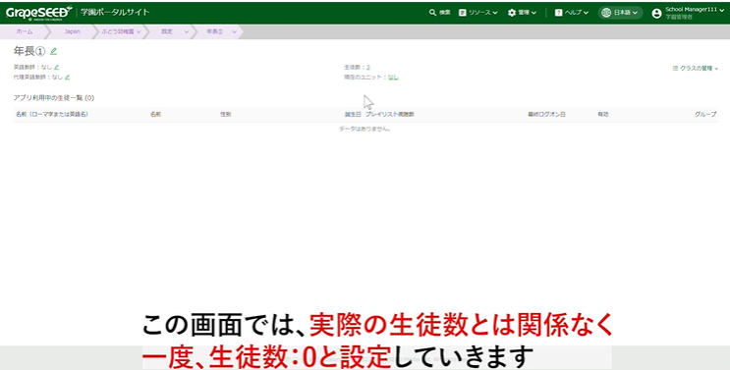Click the globe language icon
Screen dimensions: 730x370
click(606, 13)
